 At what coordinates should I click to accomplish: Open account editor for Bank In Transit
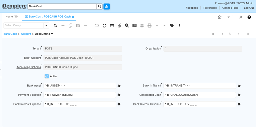point(239,85)
